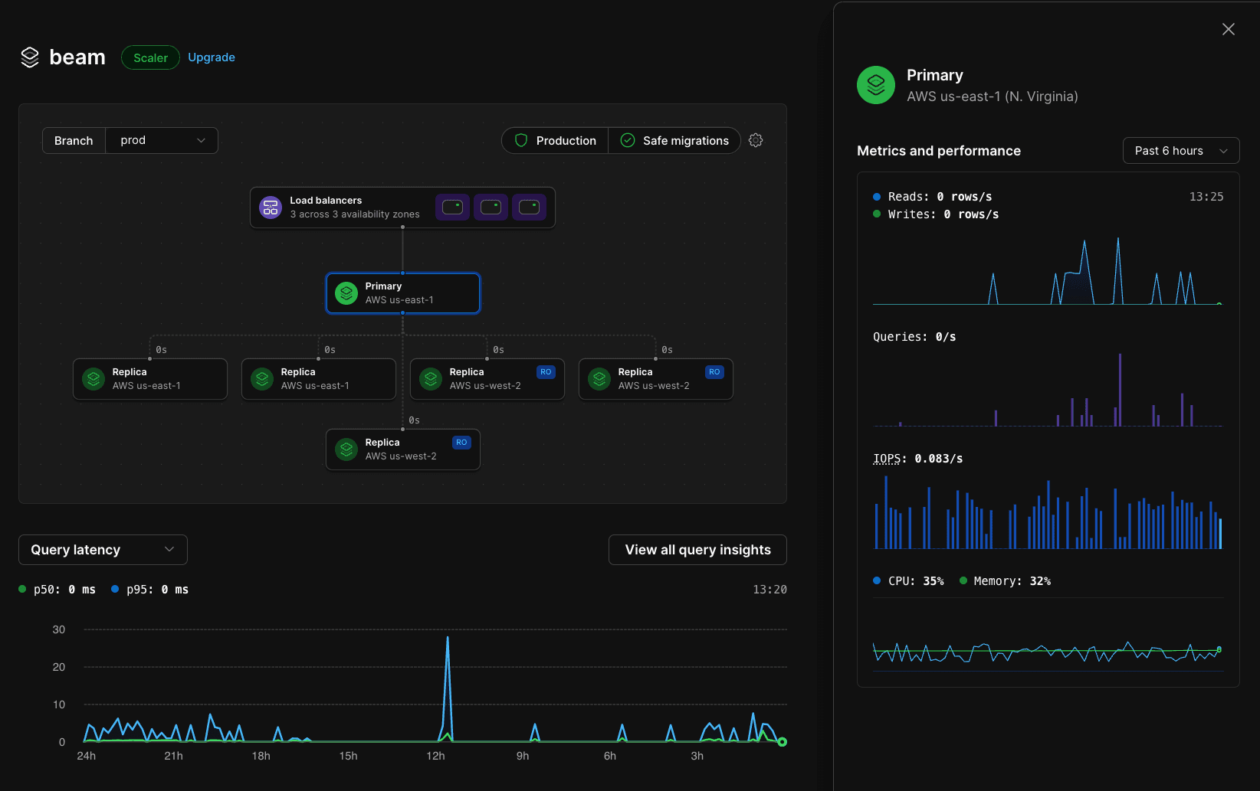The width and height of the screenshot is (1260, 791).
Task: Click the green Primary icon in side panel
Action: [876, 85]
